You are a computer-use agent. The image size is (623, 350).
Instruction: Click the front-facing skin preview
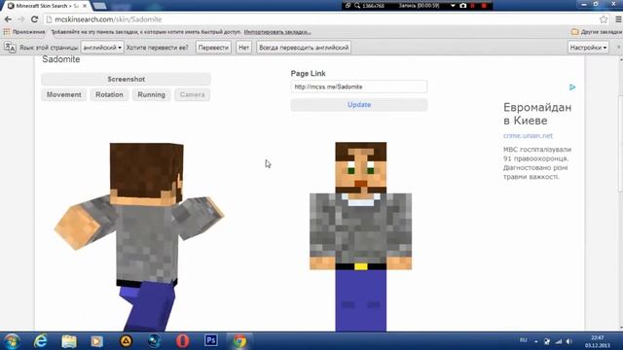tap(360, 236)
